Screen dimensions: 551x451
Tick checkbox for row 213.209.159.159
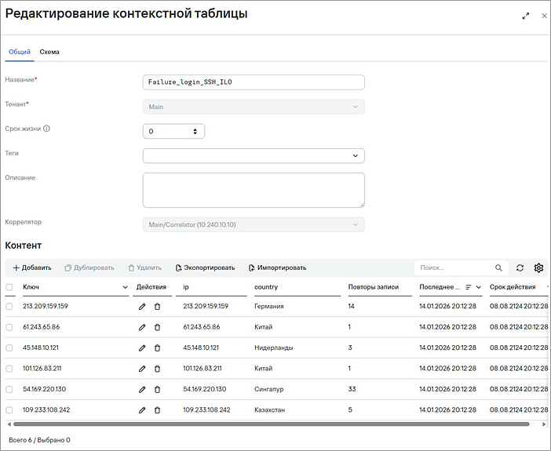point(9,307)
